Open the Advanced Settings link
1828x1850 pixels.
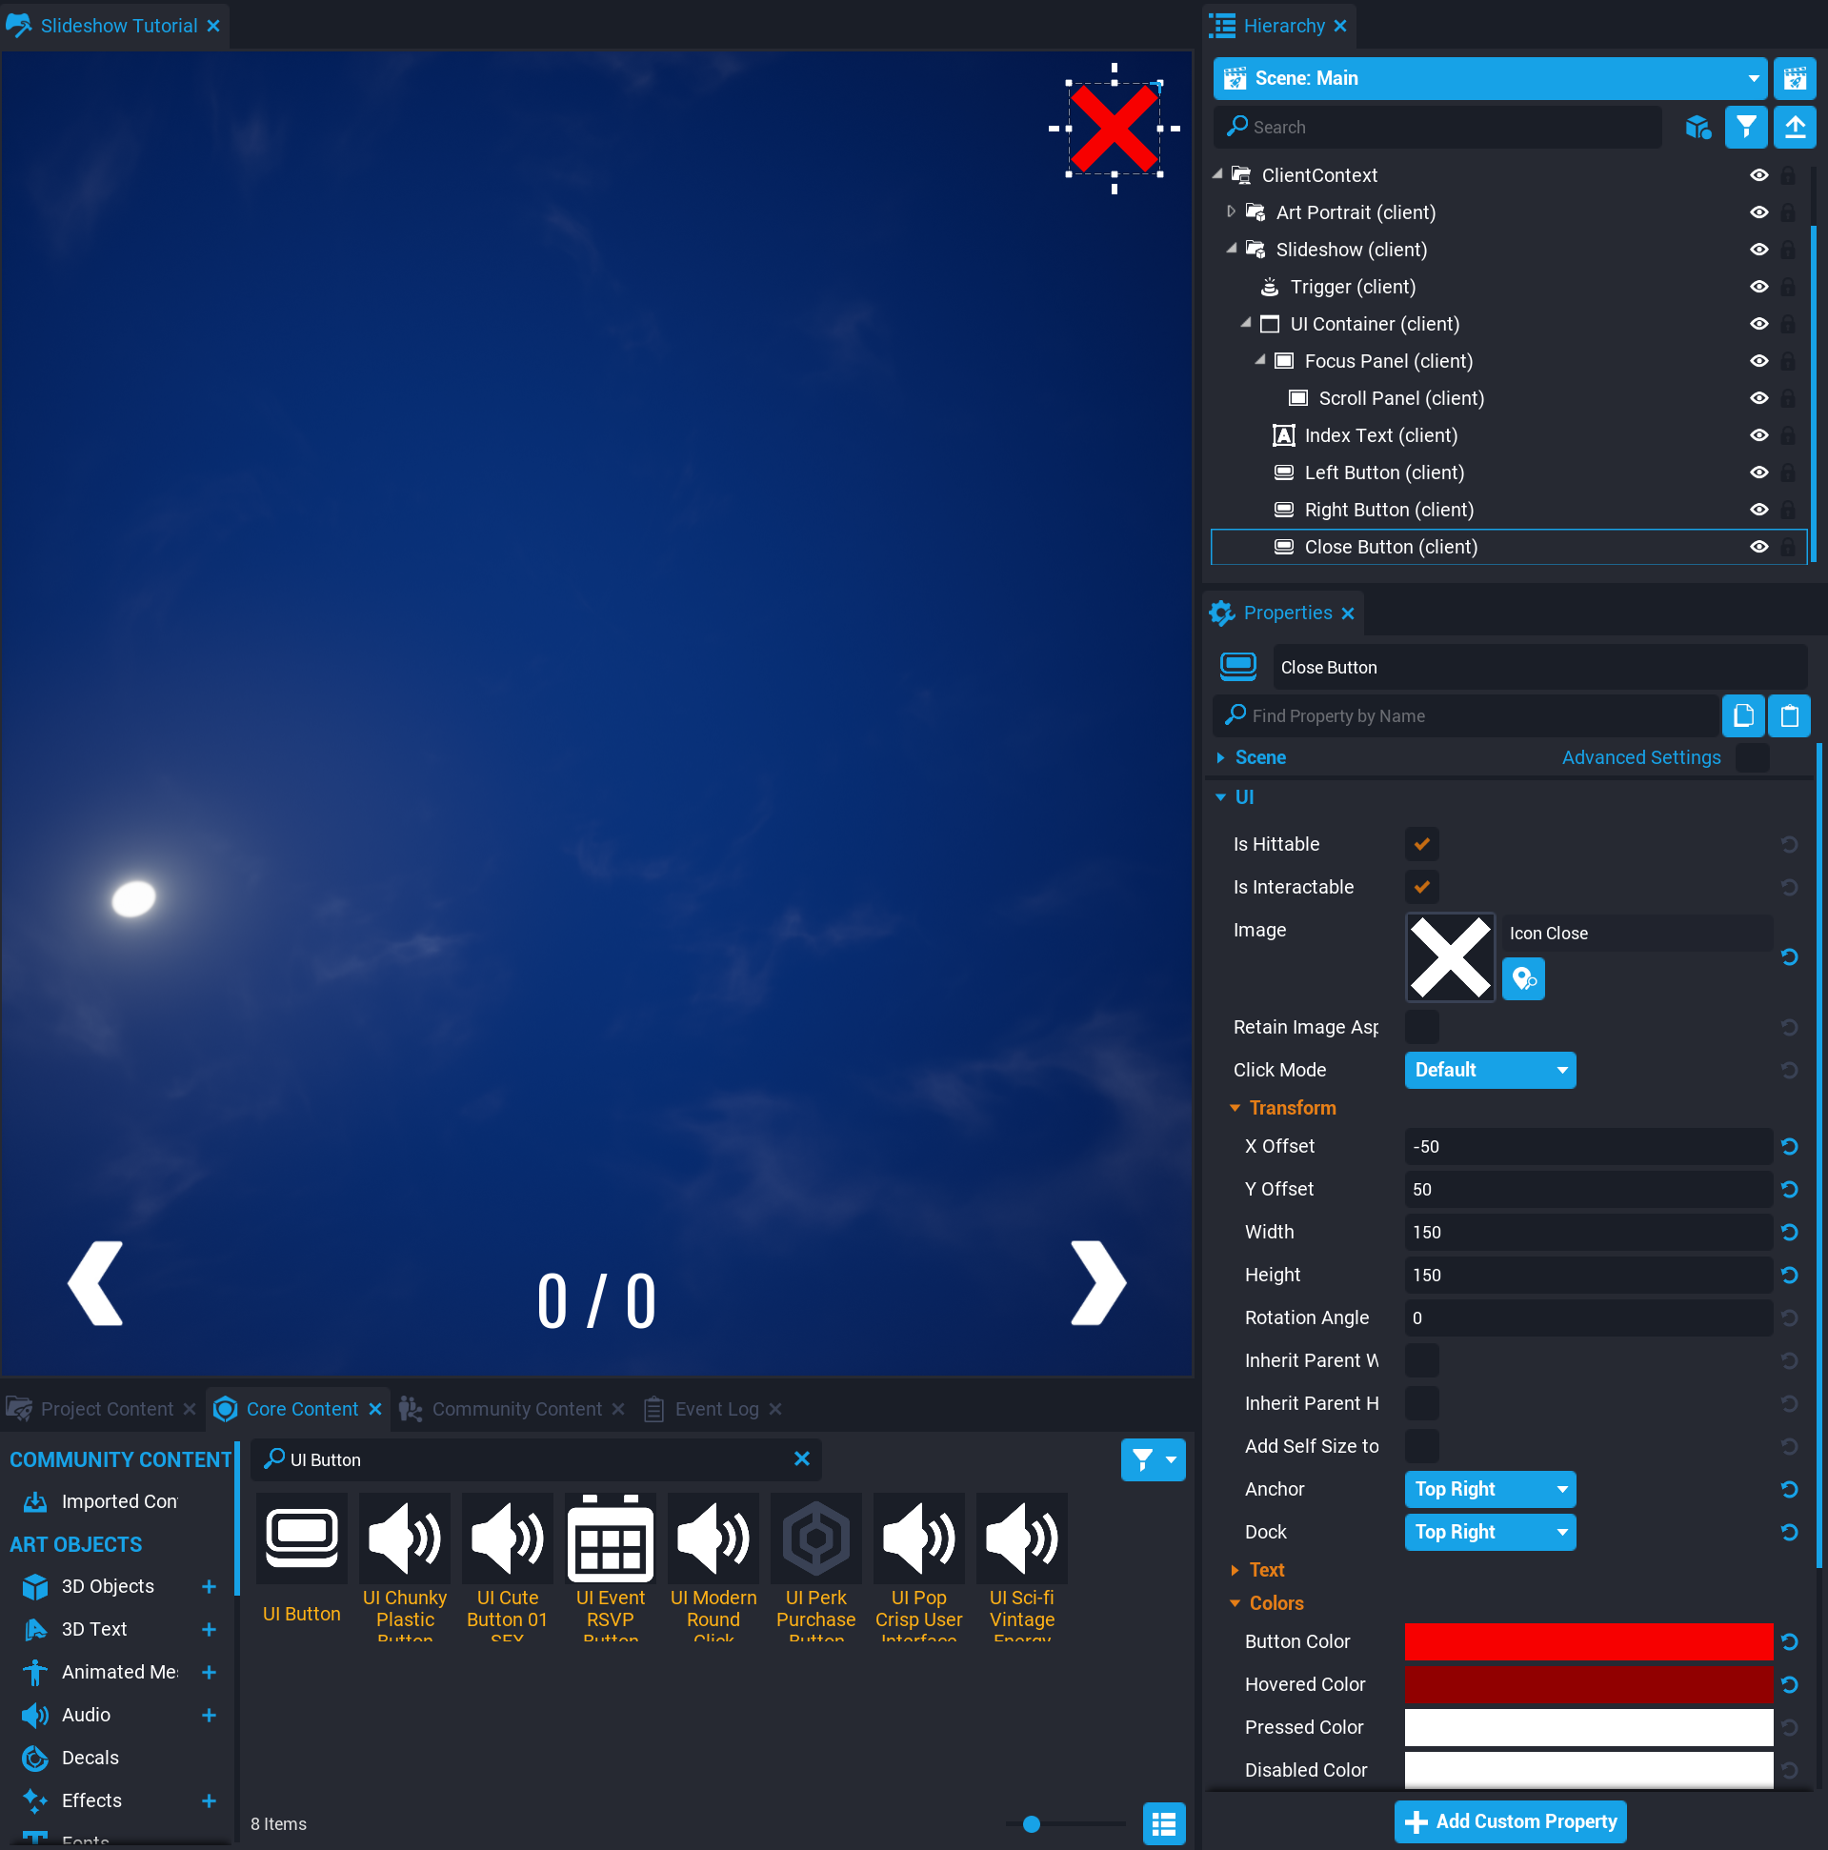pos(1640,757)
